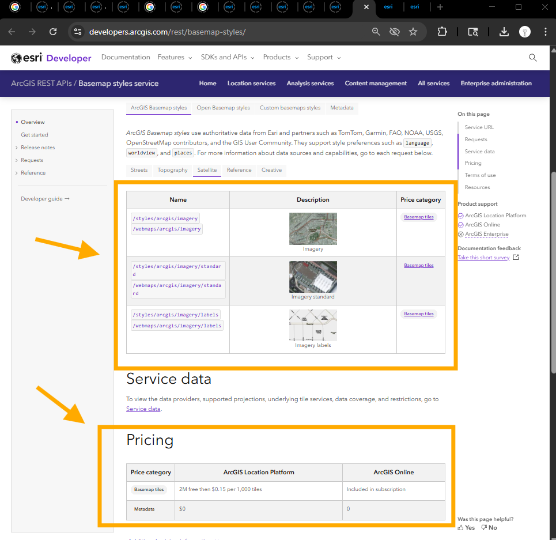
Task: Close the active browser tab
Action: (366, 7)
